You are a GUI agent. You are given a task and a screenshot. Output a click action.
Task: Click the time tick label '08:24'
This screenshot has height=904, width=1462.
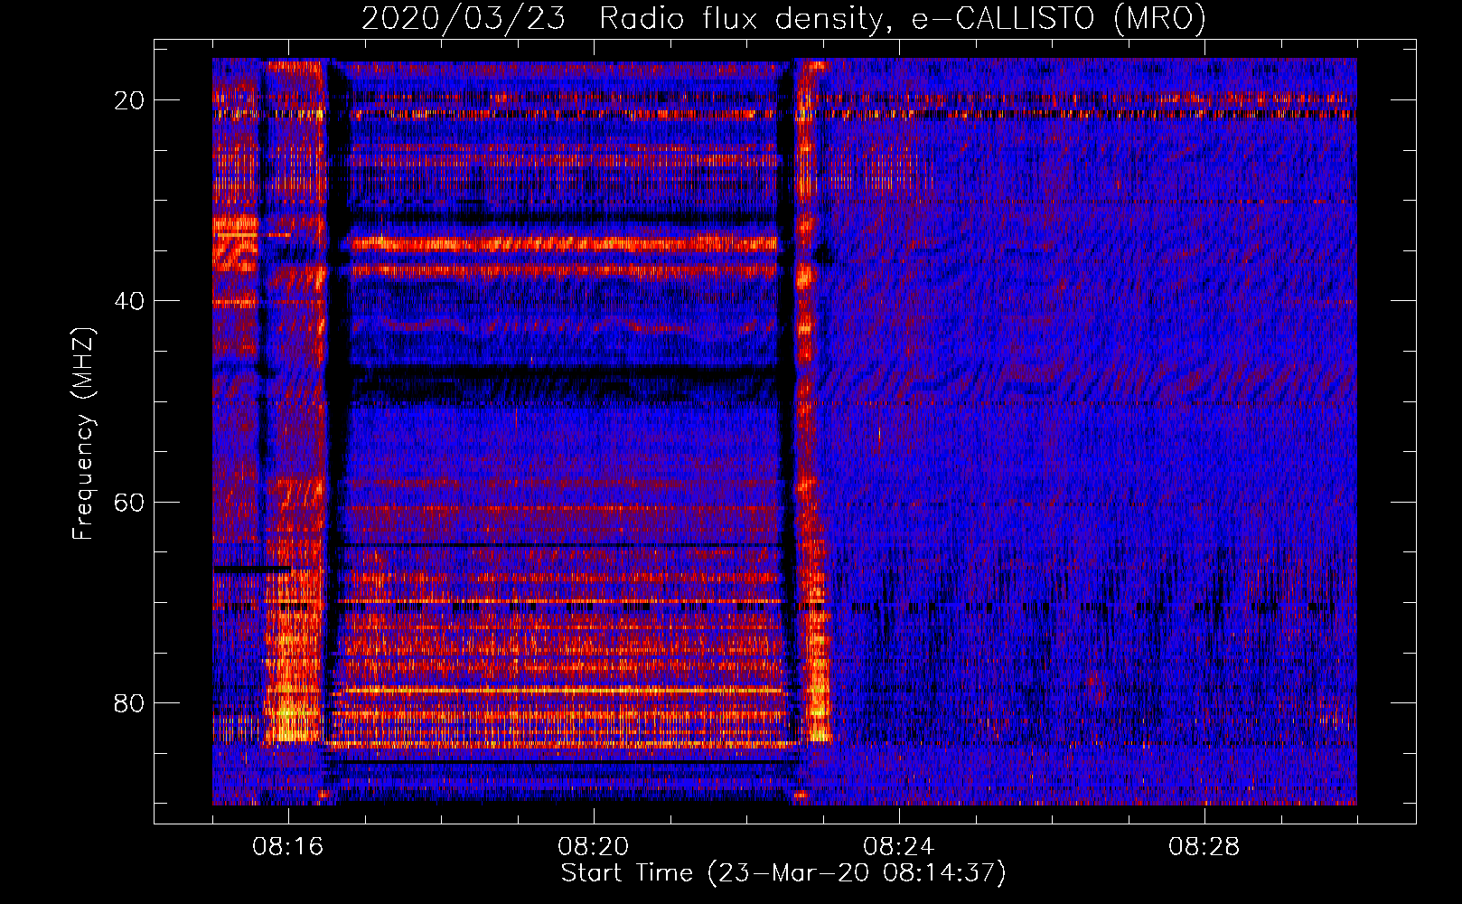[x=899, y=847]
